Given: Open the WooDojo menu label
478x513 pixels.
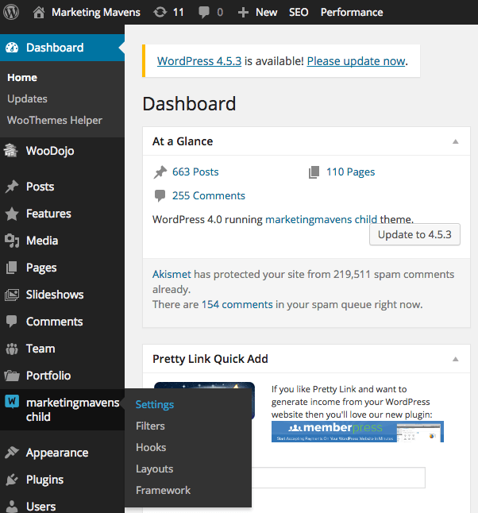Looking at the screenshot, I should tap(50, 151).
